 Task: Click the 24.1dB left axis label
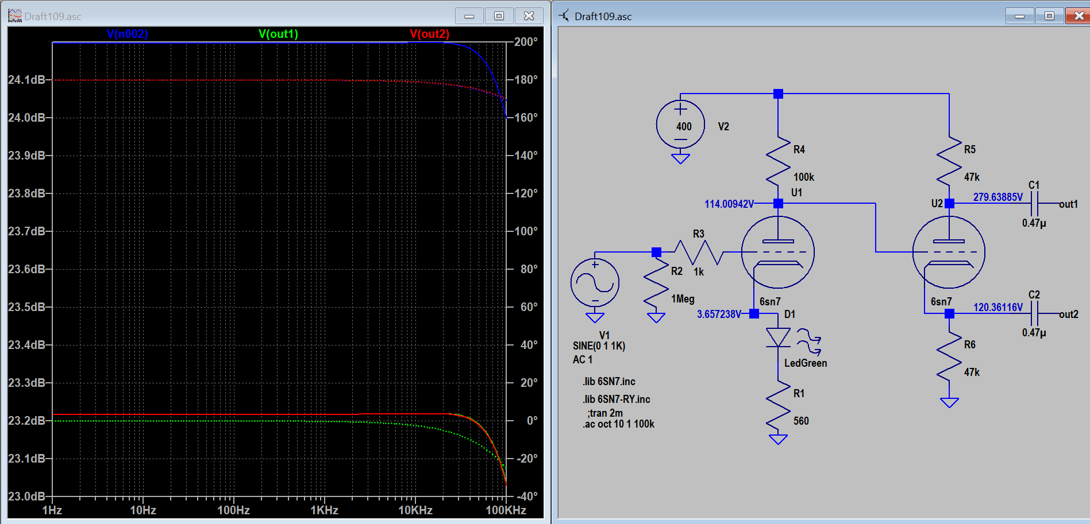(26, 80)
